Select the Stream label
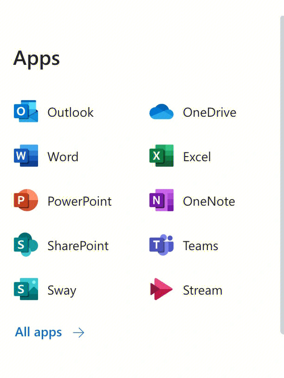 203,290
